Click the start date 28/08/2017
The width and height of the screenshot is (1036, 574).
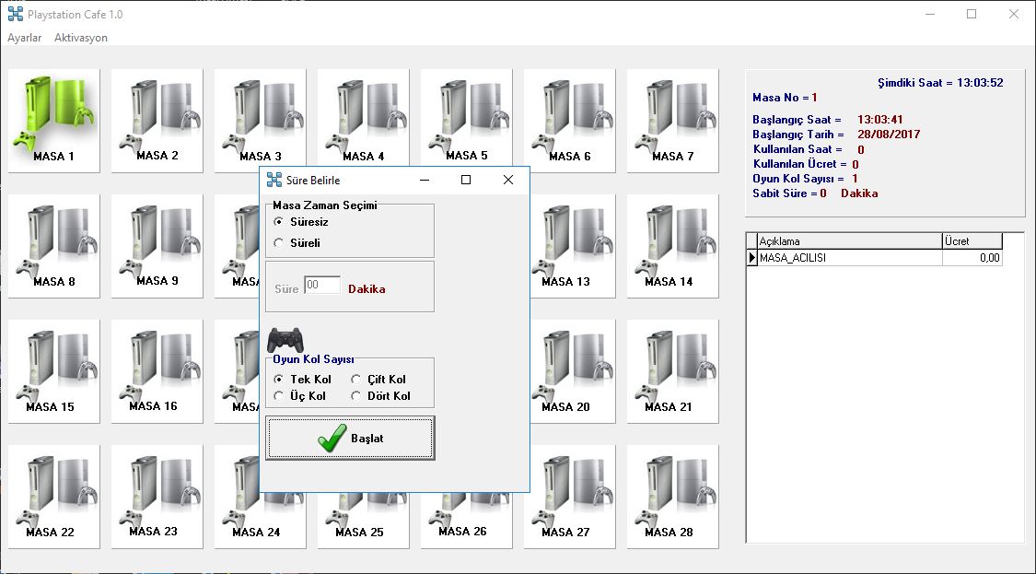889,135
